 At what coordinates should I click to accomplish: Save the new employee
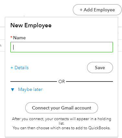[100, 68]
